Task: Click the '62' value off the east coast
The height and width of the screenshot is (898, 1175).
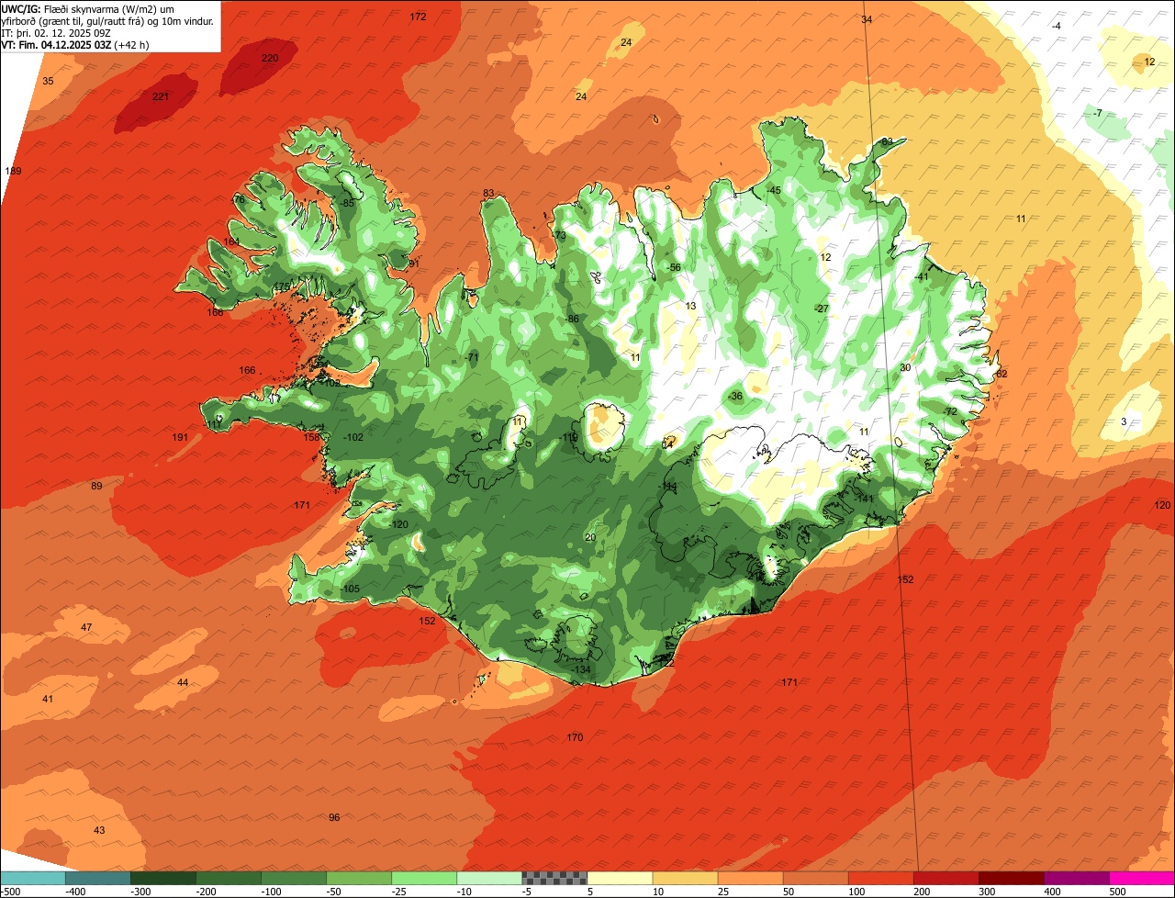Action: coord(1002,374)
